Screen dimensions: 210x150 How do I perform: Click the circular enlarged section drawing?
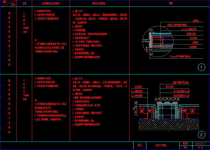[158, 41]
